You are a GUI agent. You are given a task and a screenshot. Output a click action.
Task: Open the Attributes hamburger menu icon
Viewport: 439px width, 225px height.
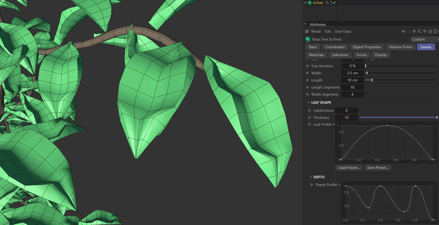tap(307, 31)
